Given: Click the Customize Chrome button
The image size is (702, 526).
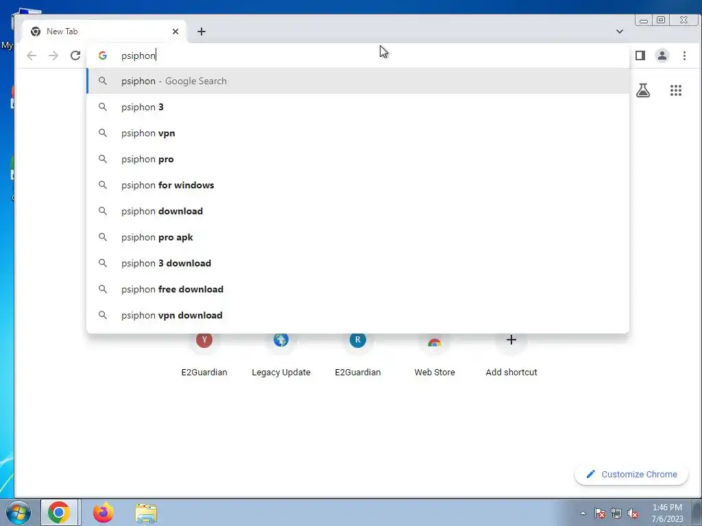Looking at the screenshot, I should [631, 474].
